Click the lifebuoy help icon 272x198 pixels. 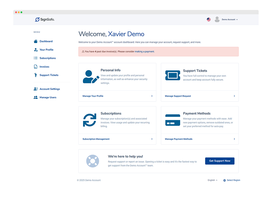(x=92, y=161)
